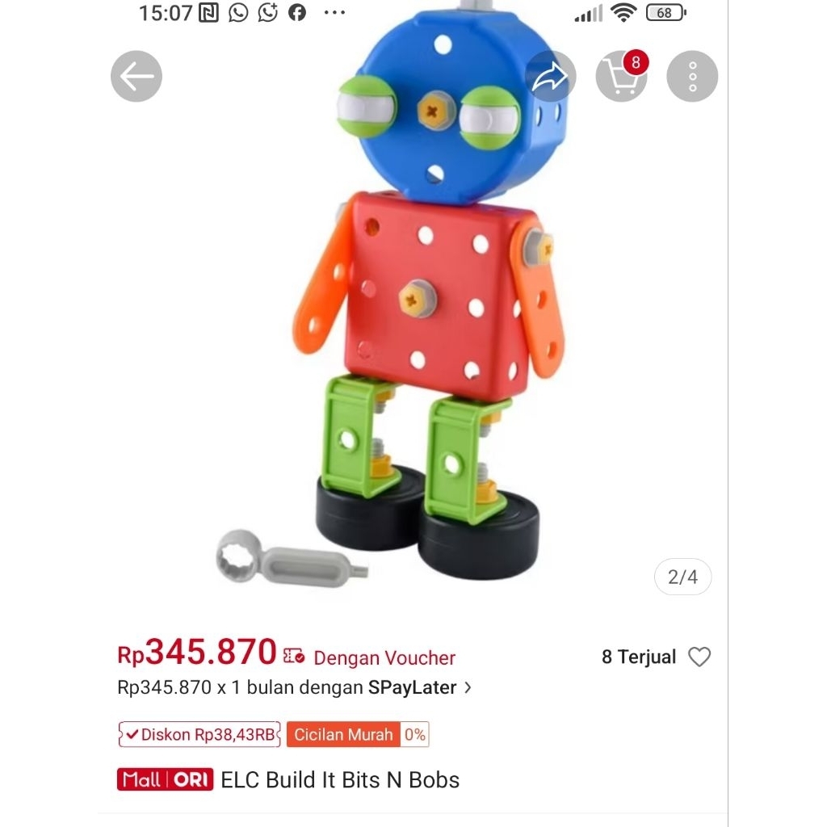Tap the Cicilan Murah 0% badge
Viewport: 827px width, 827px height.
pos(358,734)
